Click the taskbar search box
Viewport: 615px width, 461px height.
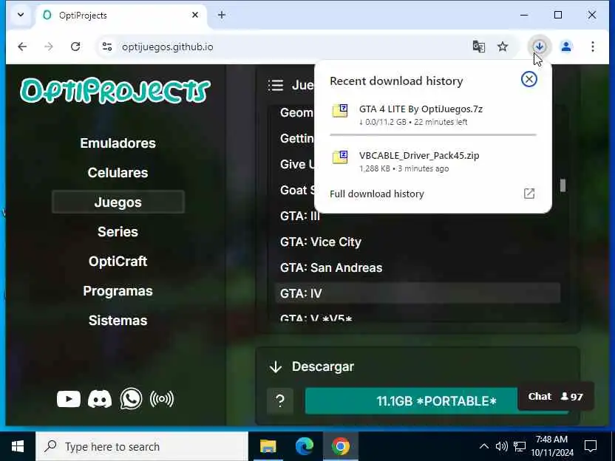point(142,446)
